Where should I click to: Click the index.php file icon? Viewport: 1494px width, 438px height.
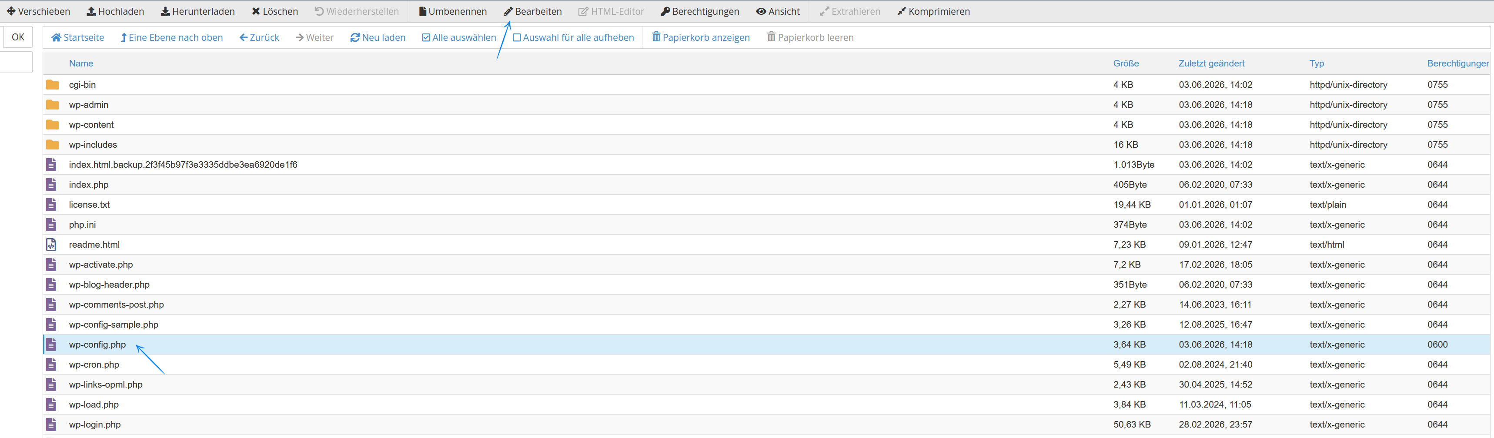coord(51,185)
